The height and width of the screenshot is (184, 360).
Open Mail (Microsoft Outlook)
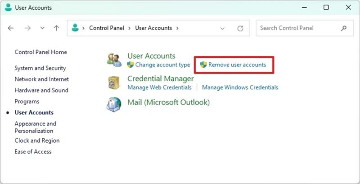click(x=168, y=102)
